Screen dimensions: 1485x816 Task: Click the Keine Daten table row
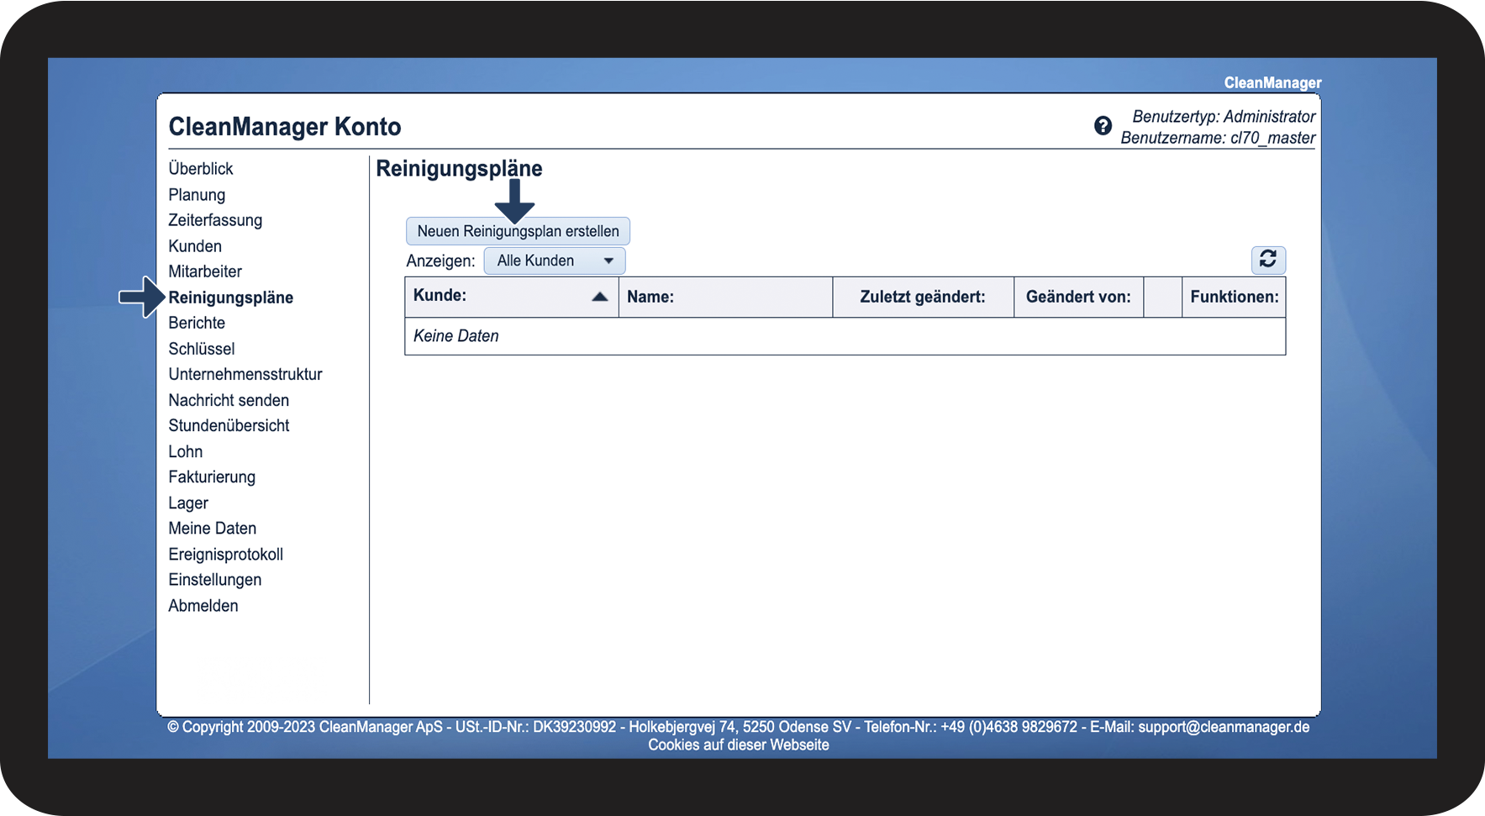(x=845, y=336)
